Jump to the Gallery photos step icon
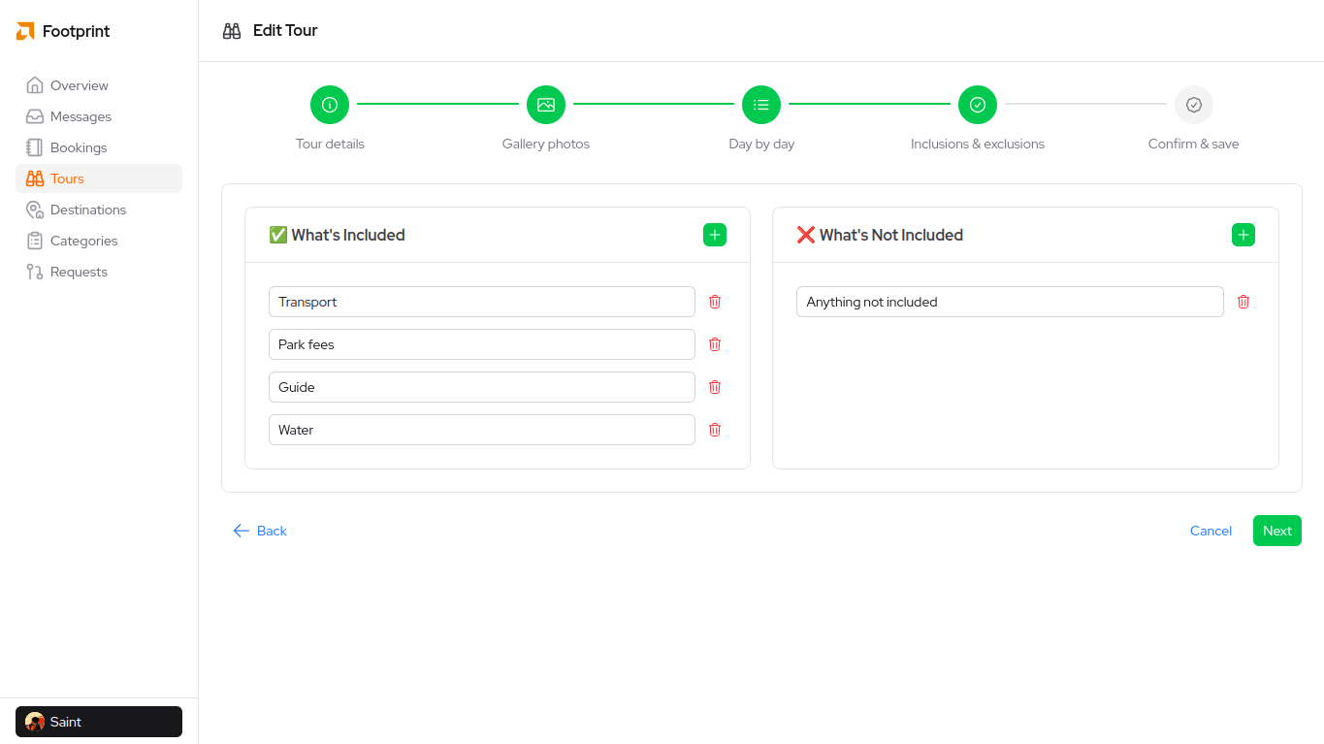This screenshot has height=744, width=1324. (546, 105)
